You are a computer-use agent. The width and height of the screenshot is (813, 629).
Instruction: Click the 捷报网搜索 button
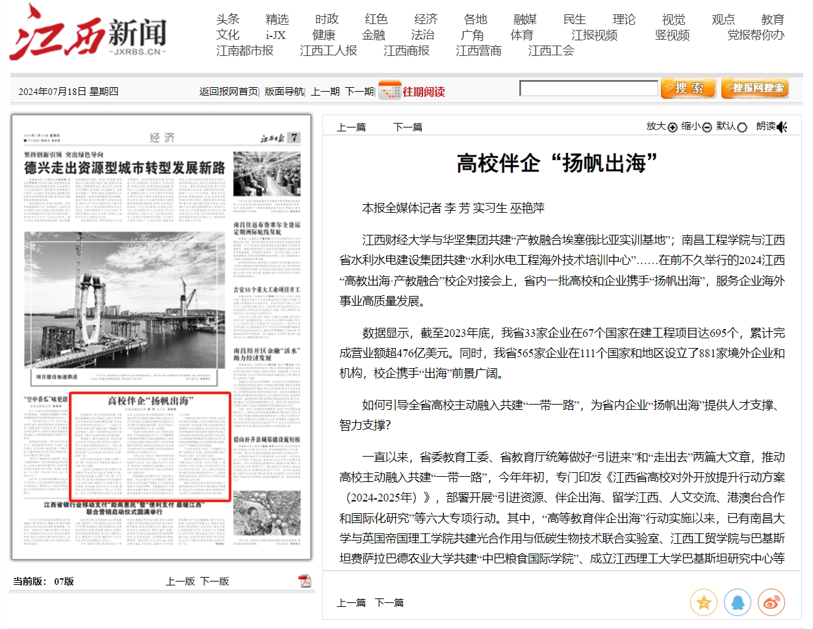point(755,88)
